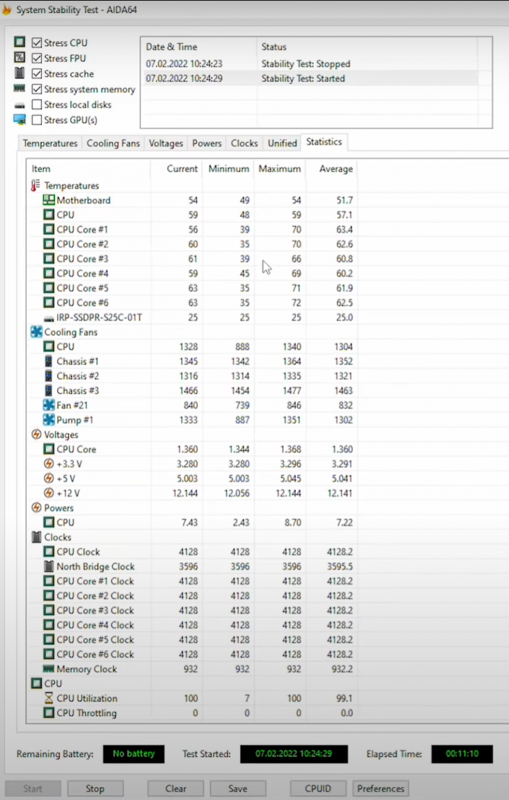Click the Minimum column header
This screenshot has height=800, width=509.
click(x=228, y=169)
